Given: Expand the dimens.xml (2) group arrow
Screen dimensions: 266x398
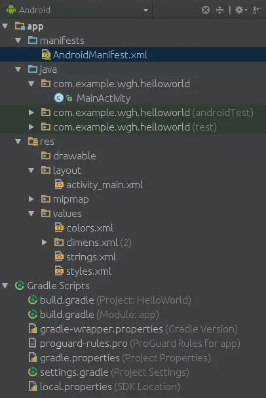Looking at the screenshot, I should tap(45, 243).
